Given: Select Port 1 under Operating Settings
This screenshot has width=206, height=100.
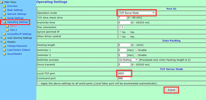Looking at the screenshot, I should [x=13, y=26].
